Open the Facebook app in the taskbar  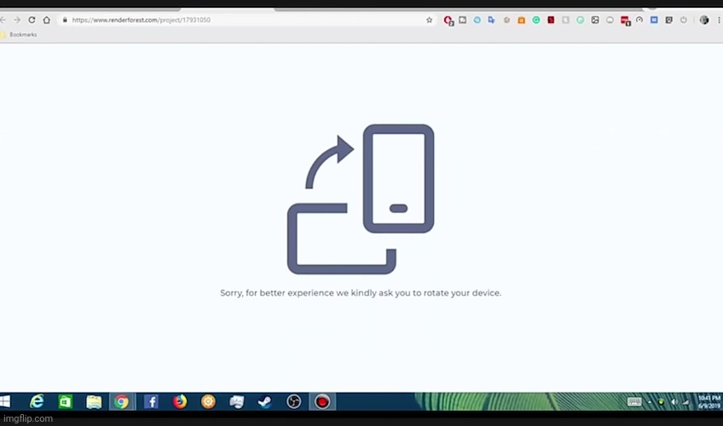point(151,401)
